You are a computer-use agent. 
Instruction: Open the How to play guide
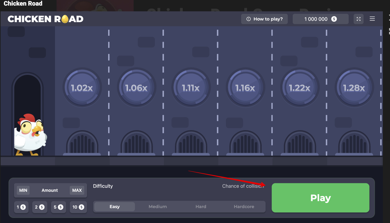click(x=264, y=19)
